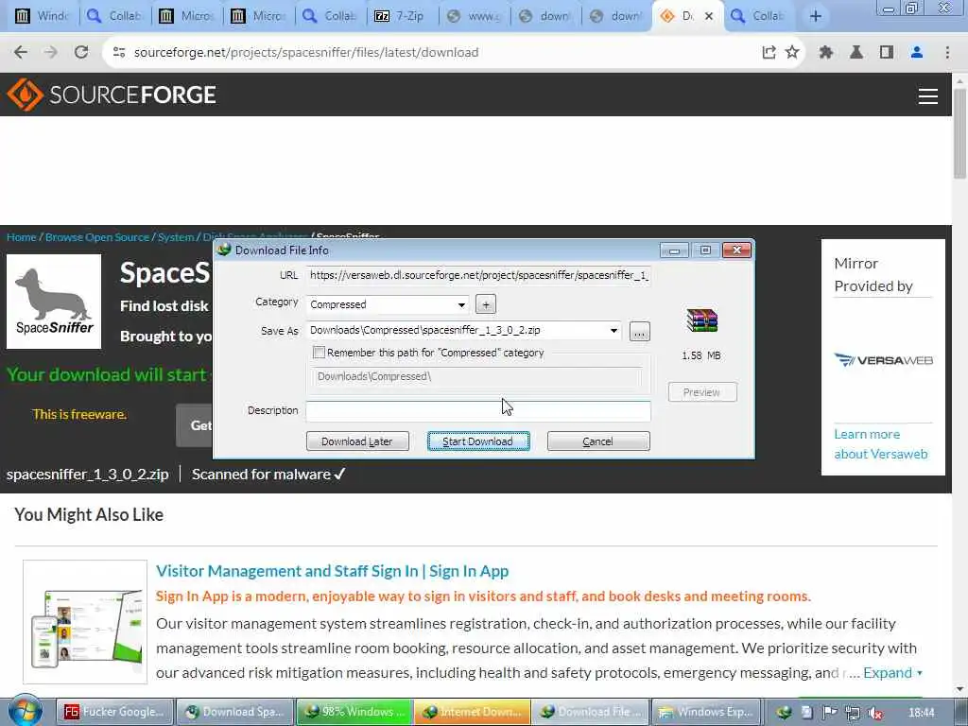Click Learn more about Versaweb link
Viewport: 968px width, 726px height.
tap(880, 444)
